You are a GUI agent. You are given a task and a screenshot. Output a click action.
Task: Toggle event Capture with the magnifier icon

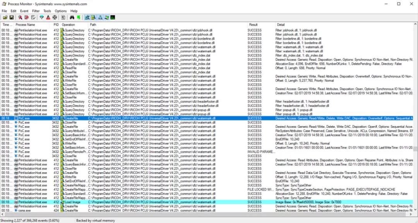20,17
